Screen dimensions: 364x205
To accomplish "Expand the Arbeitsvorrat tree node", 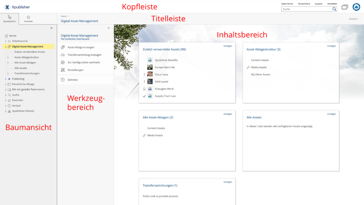I will point(6,41).
